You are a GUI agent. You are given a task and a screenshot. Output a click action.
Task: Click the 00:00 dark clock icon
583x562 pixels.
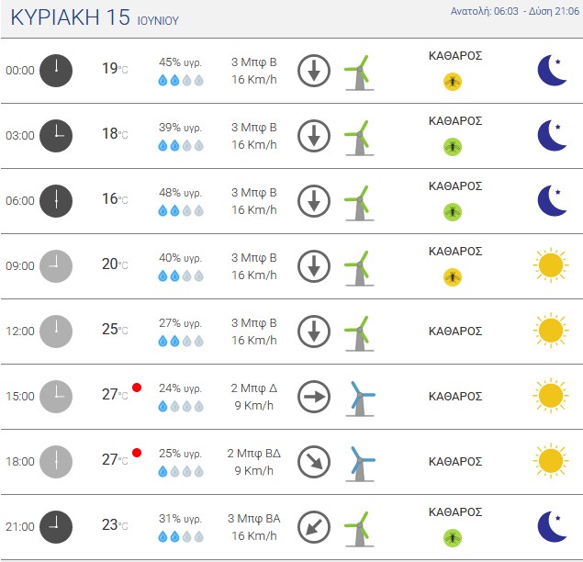[56, 71]
